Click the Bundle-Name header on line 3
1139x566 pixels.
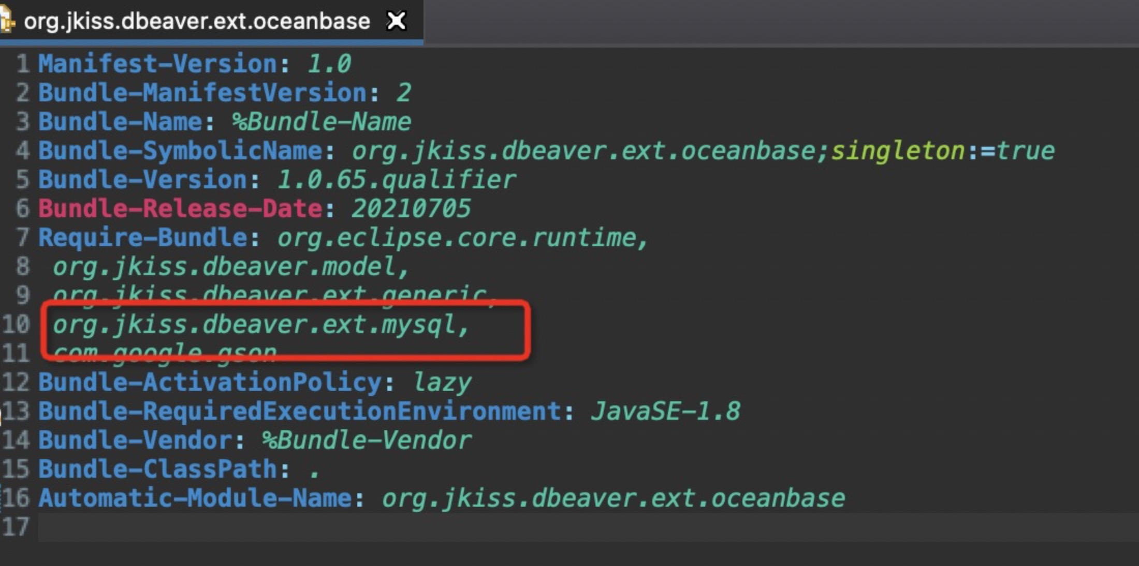120,122
